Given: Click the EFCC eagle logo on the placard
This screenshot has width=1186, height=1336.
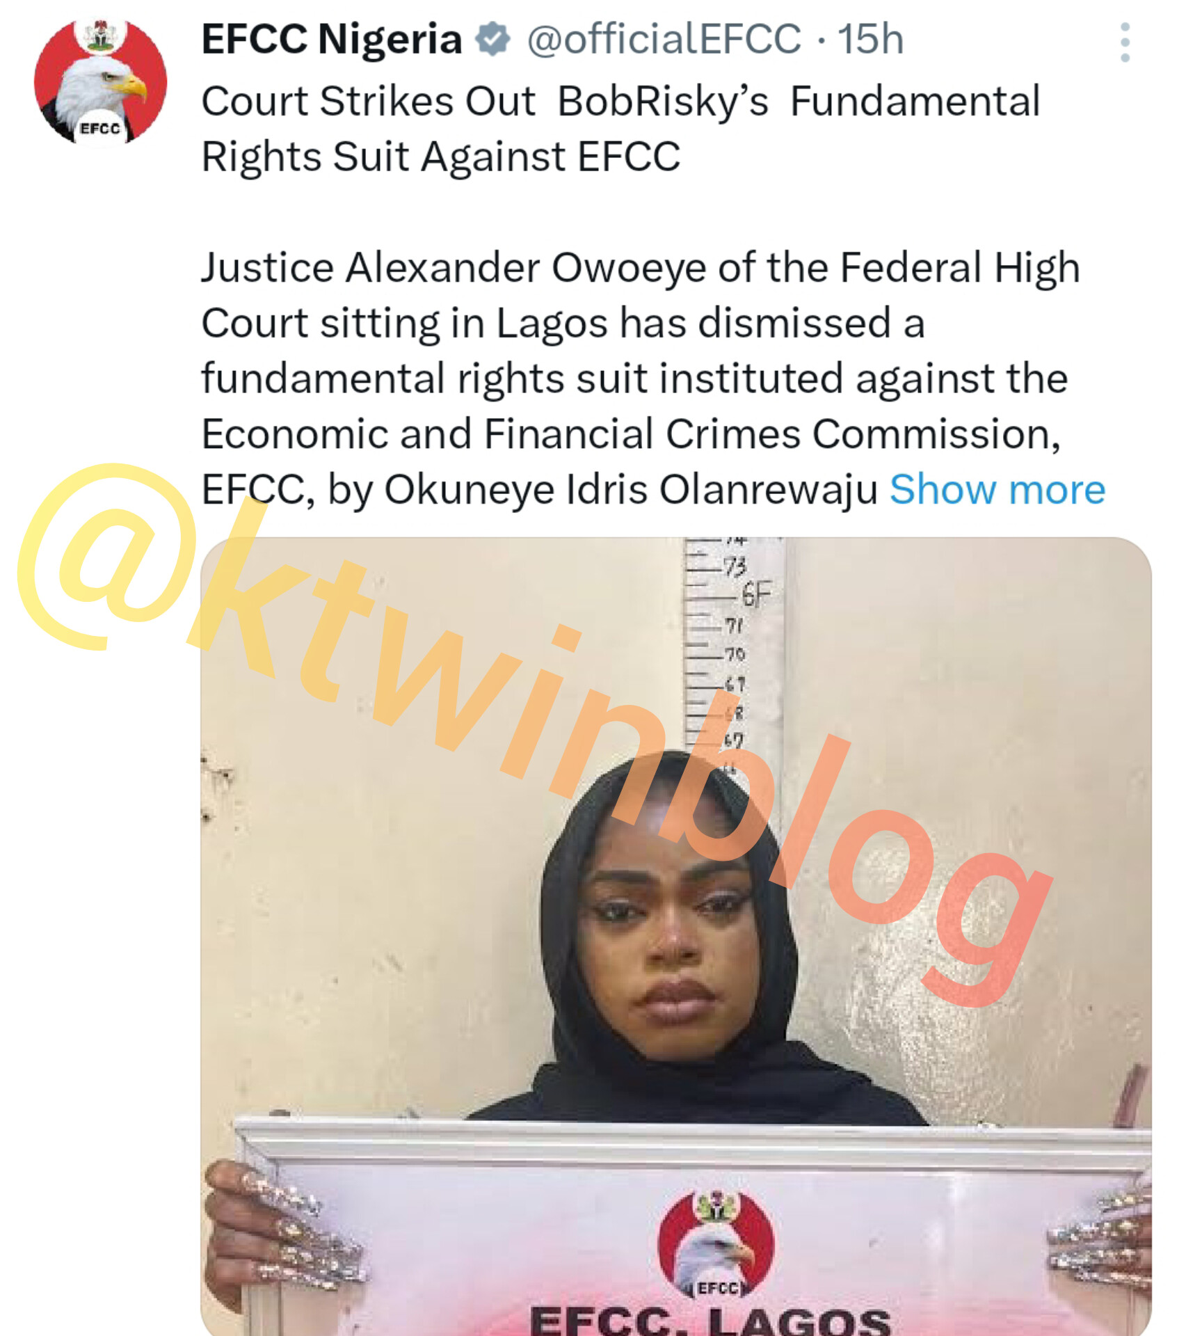Looking at the screenshot, I should coord(716,1245).
